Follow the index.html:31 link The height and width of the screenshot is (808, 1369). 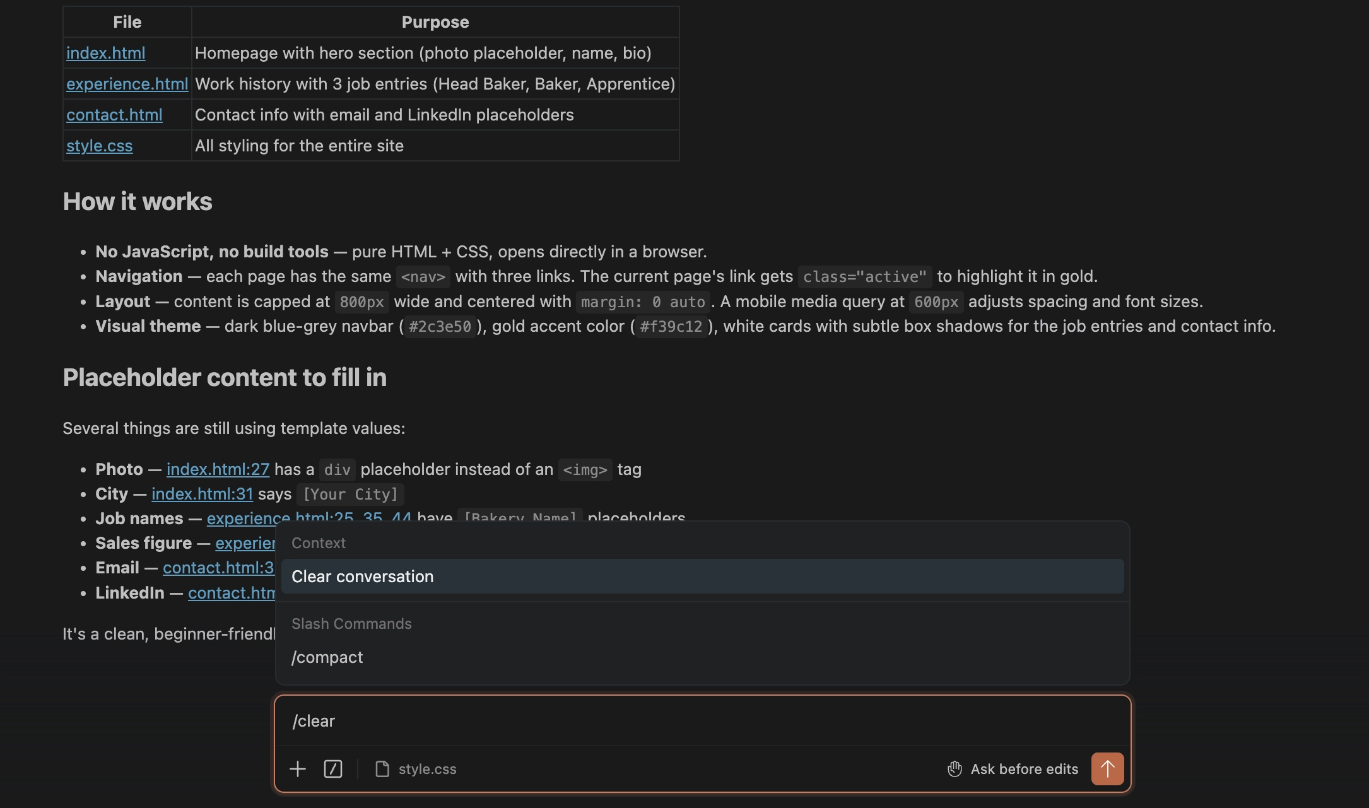tap(202, 494)
